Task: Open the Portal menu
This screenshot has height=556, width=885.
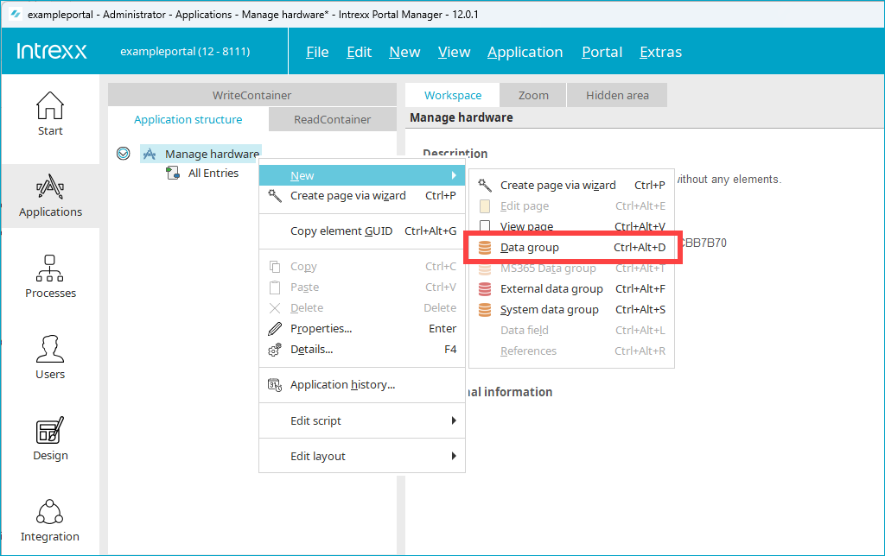Action: point(602,52)
